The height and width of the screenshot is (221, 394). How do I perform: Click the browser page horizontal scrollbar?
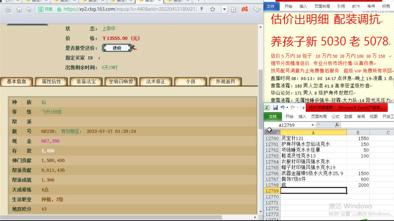tap(111, 217)
